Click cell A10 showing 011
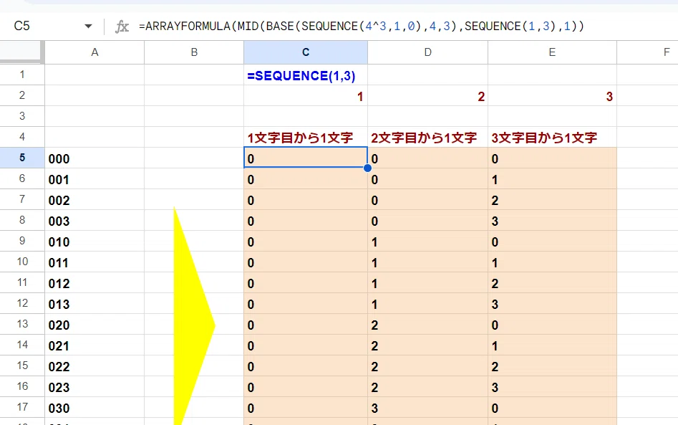The height and width of the screenshot is (425, 678). coord(95,262)
